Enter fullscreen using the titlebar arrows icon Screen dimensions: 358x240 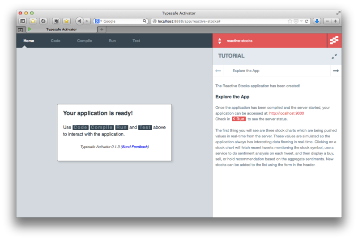pos(338,13)
